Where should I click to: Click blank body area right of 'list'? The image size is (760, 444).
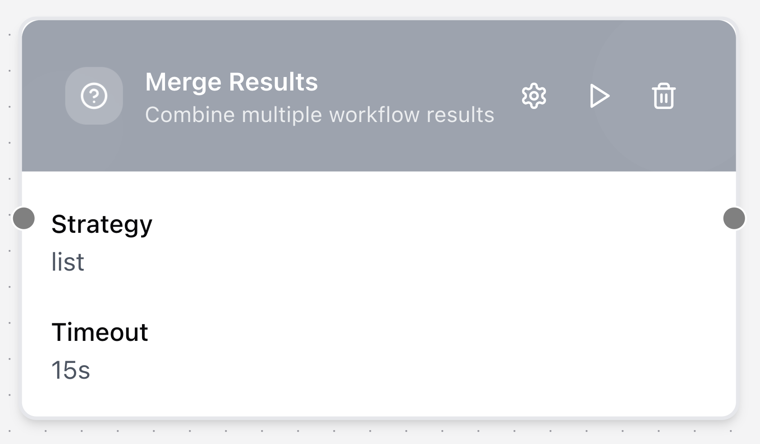point(406,262)
